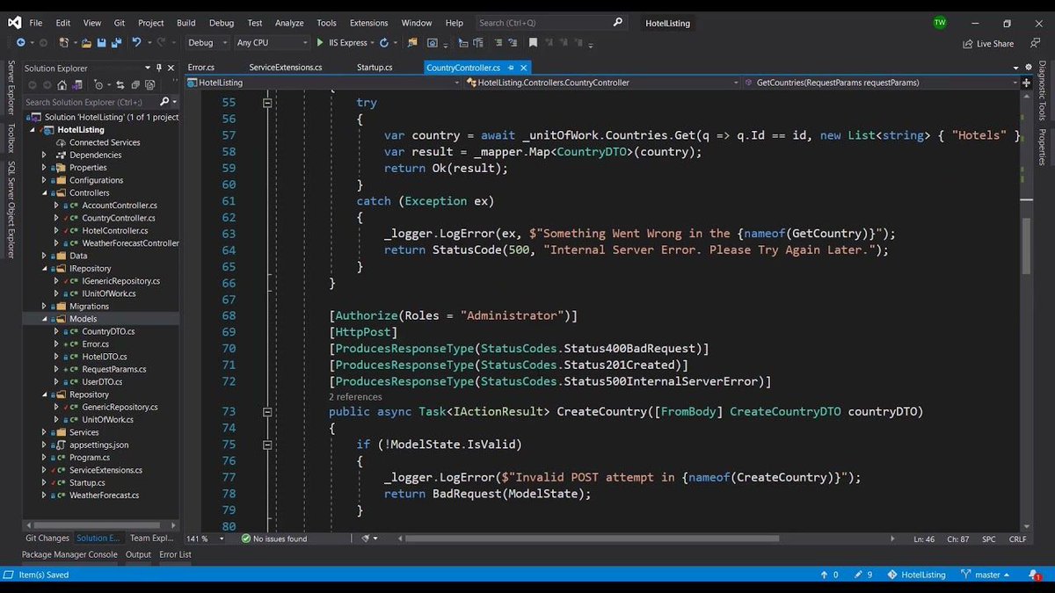This screenshot has width=1055, height=593.
Task: Click the master branch in status bar
Action: click(986, 575)
